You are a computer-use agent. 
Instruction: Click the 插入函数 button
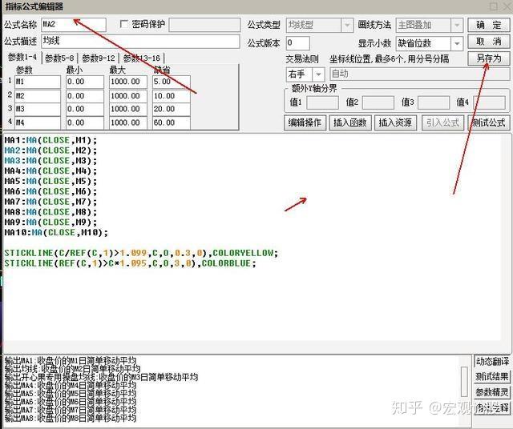coord(350,122)
